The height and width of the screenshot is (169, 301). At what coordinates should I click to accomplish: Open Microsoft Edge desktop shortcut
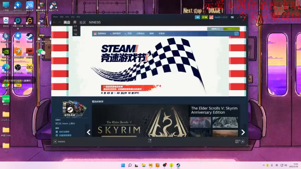click(x=6, y=69)
